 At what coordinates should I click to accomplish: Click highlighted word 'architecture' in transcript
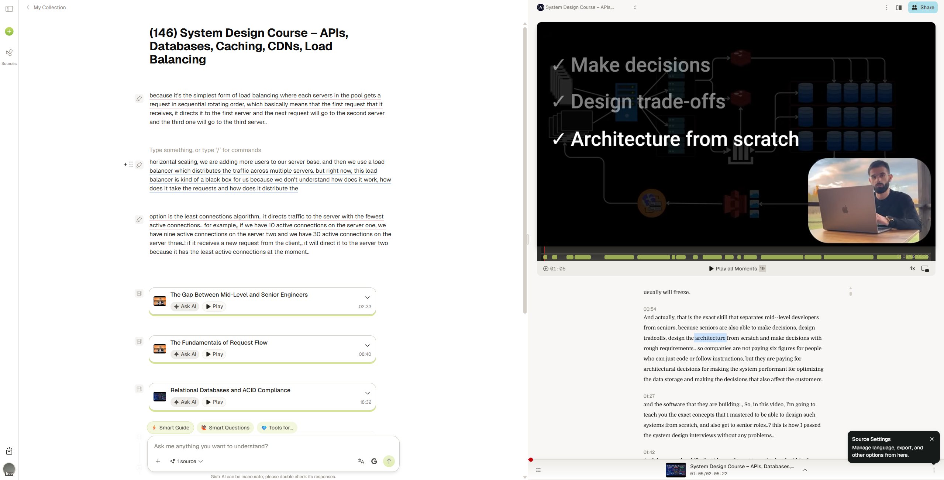710,338
